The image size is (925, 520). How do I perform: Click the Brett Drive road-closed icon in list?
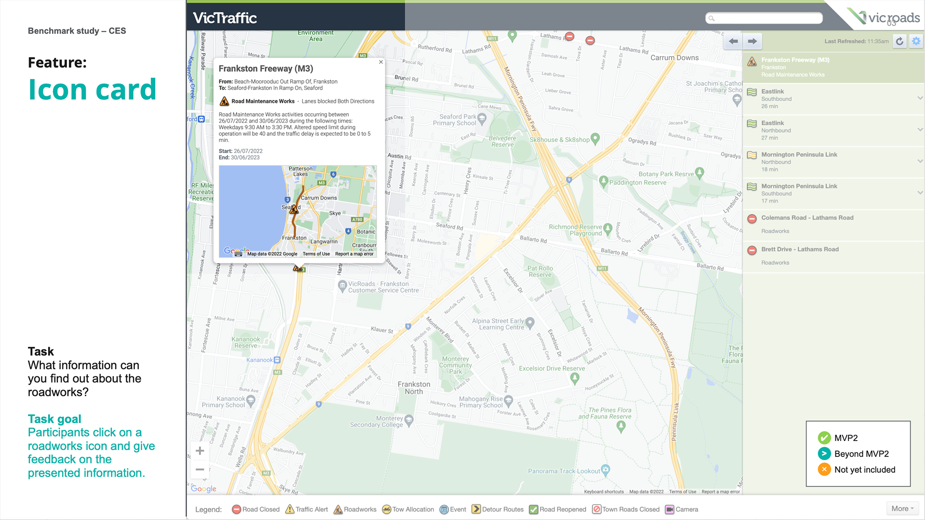click(x=752, y=250)
